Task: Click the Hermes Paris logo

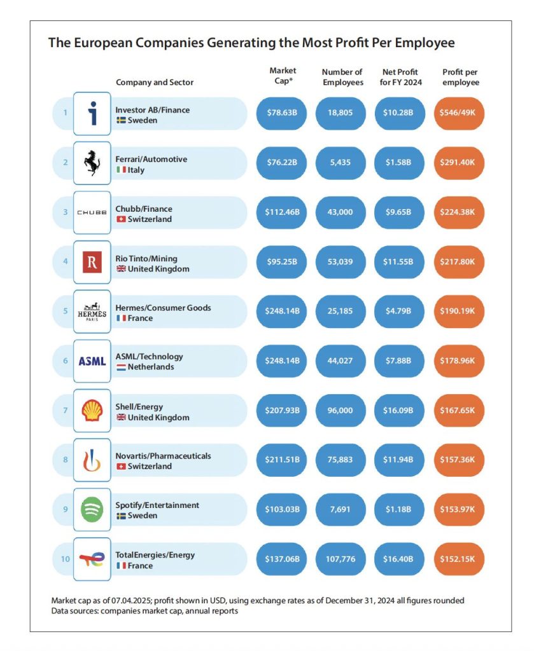Action: click(x=92, y=312)
